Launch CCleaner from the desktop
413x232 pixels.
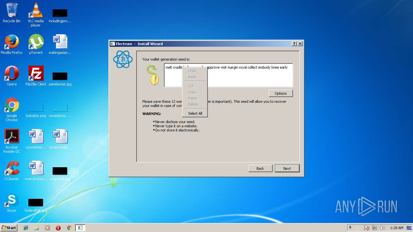coord(12,171)
